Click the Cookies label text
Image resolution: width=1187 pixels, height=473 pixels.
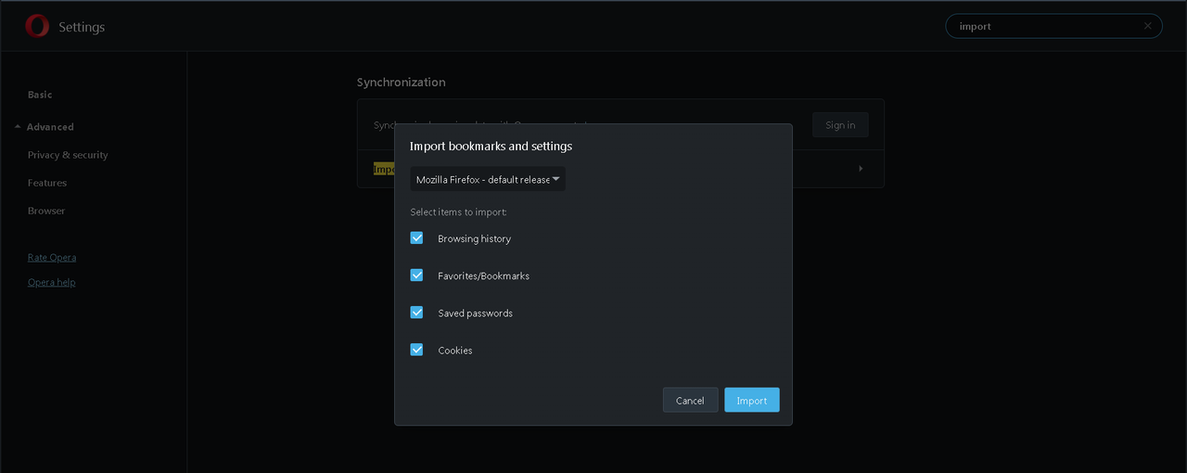[455, 350]
